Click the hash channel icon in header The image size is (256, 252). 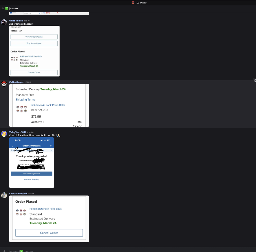(x=2, y=9)
